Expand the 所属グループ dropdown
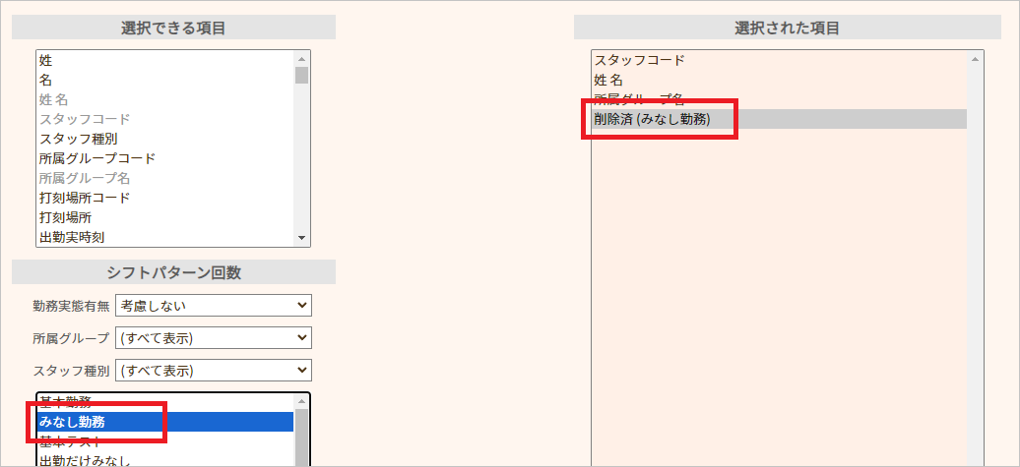Image resolution: width=1020 pixels, height=467 pixels. click(213, 338)
